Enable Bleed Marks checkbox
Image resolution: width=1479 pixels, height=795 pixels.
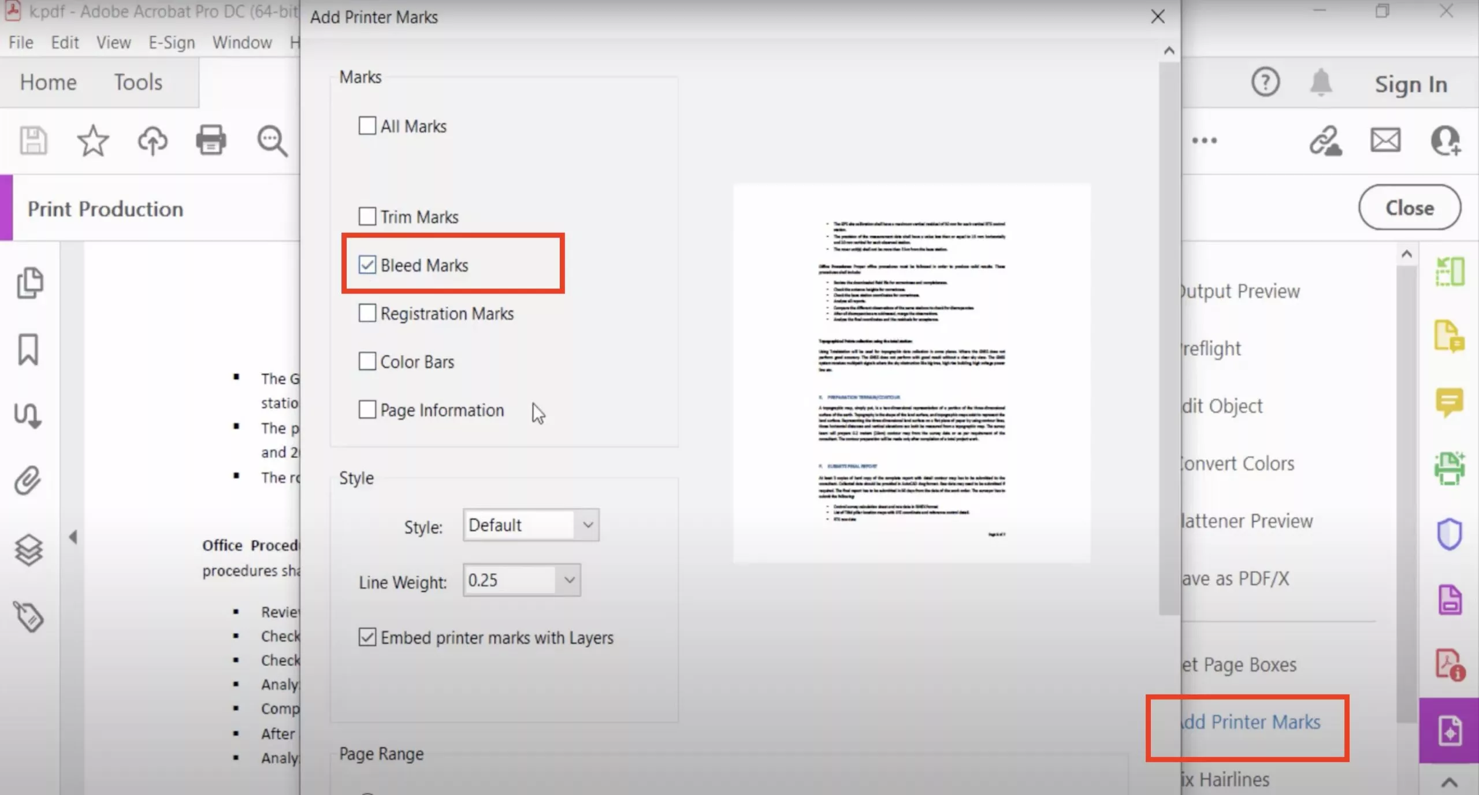coord(367,265)
